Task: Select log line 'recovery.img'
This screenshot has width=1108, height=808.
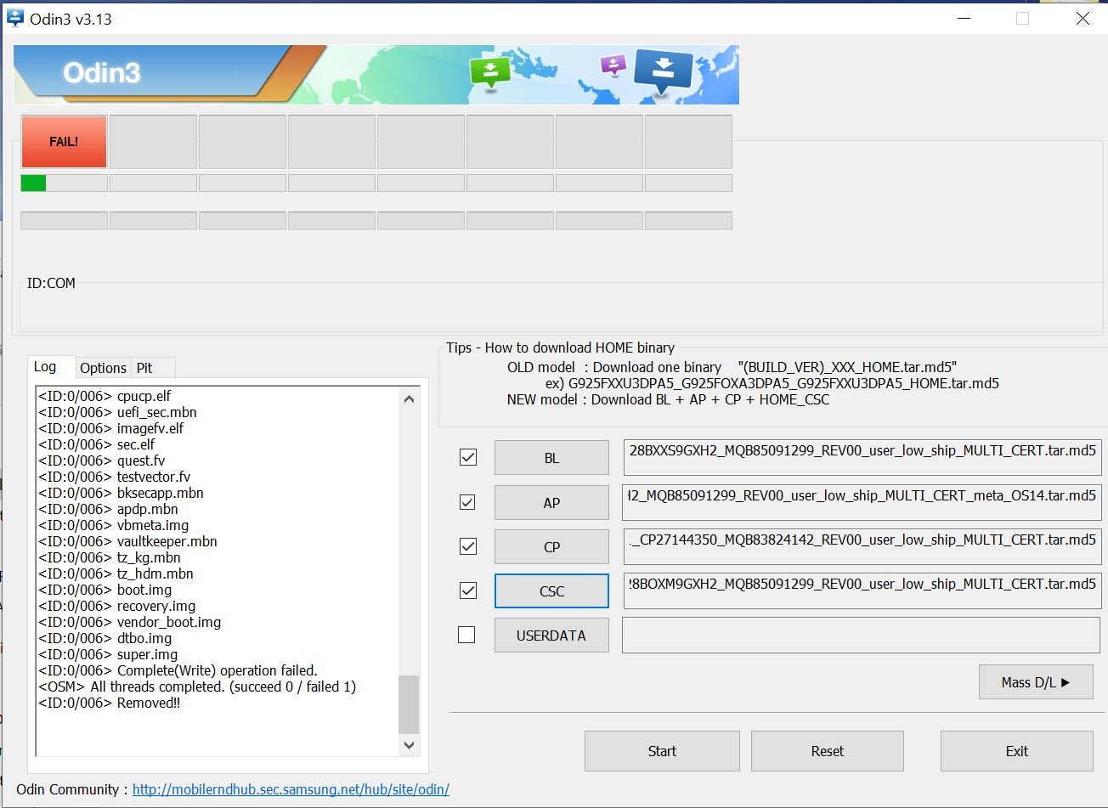Action: (x=117, y=606)
